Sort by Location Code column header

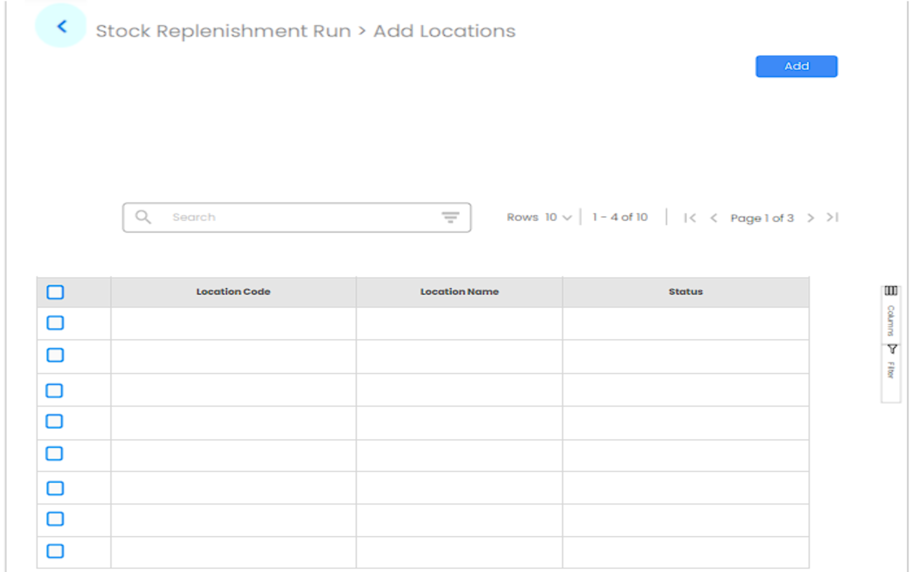[x=233, y=292]
